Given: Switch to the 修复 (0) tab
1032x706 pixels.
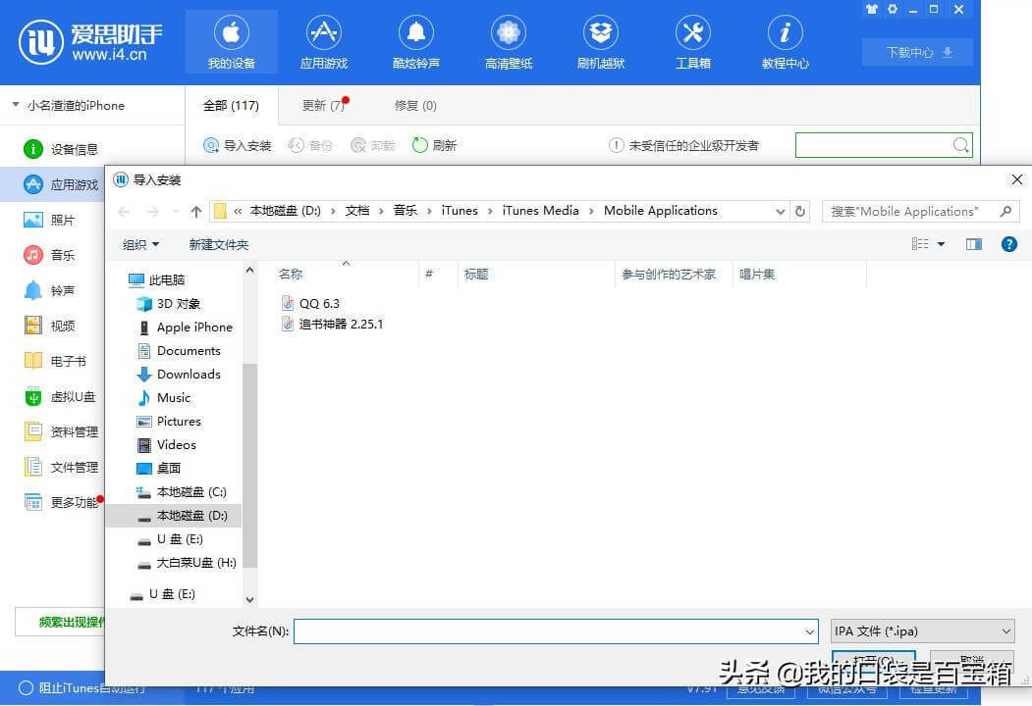Looking at the screenshot, I should 413,105.
